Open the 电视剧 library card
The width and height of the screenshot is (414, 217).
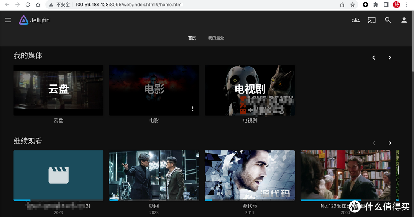[250, 90]
